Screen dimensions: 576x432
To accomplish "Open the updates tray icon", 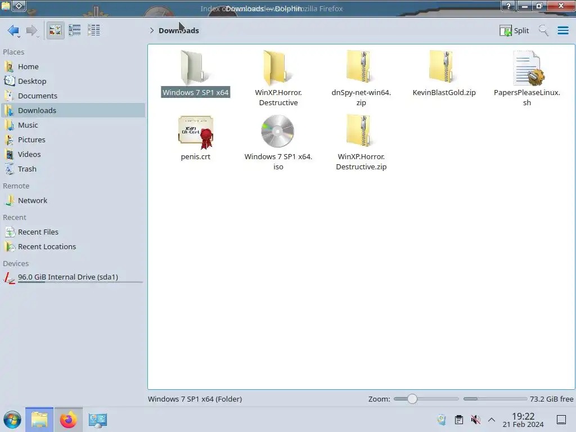I will point(442,420).
